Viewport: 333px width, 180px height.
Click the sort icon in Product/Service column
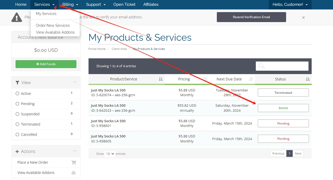tap(161, 79)
